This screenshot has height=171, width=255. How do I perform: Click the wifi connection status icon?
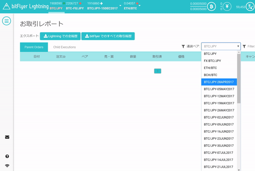coord(7,166)
